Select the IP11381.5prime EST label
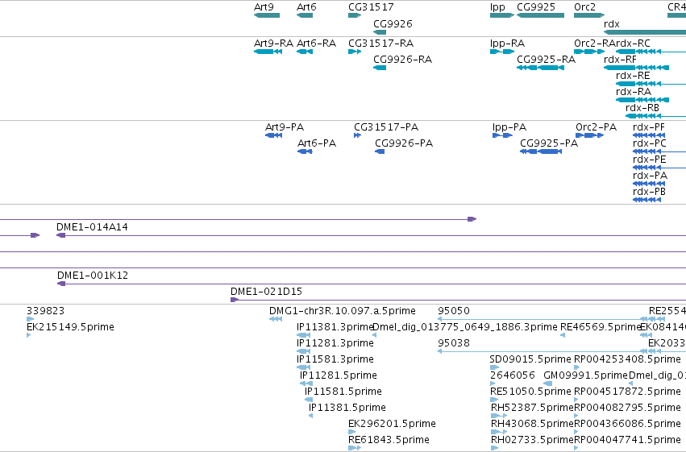The width and height of the screenshot is (686, 452). tap(347, 408)
